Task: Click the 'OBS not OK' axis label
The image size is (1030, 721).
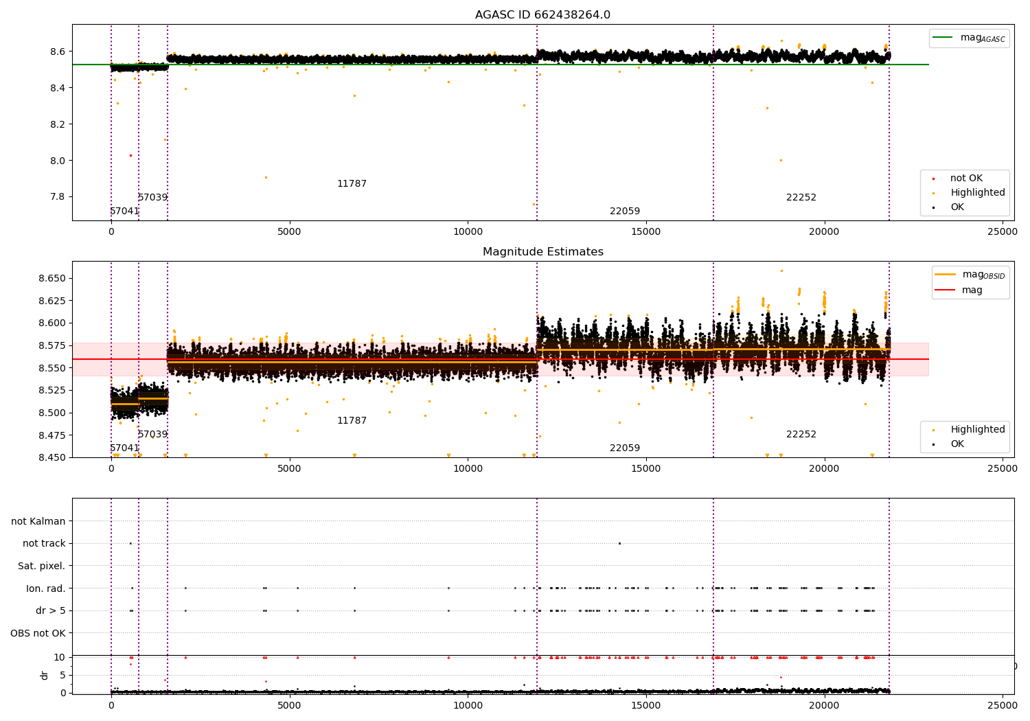Action: coord(38,633)
